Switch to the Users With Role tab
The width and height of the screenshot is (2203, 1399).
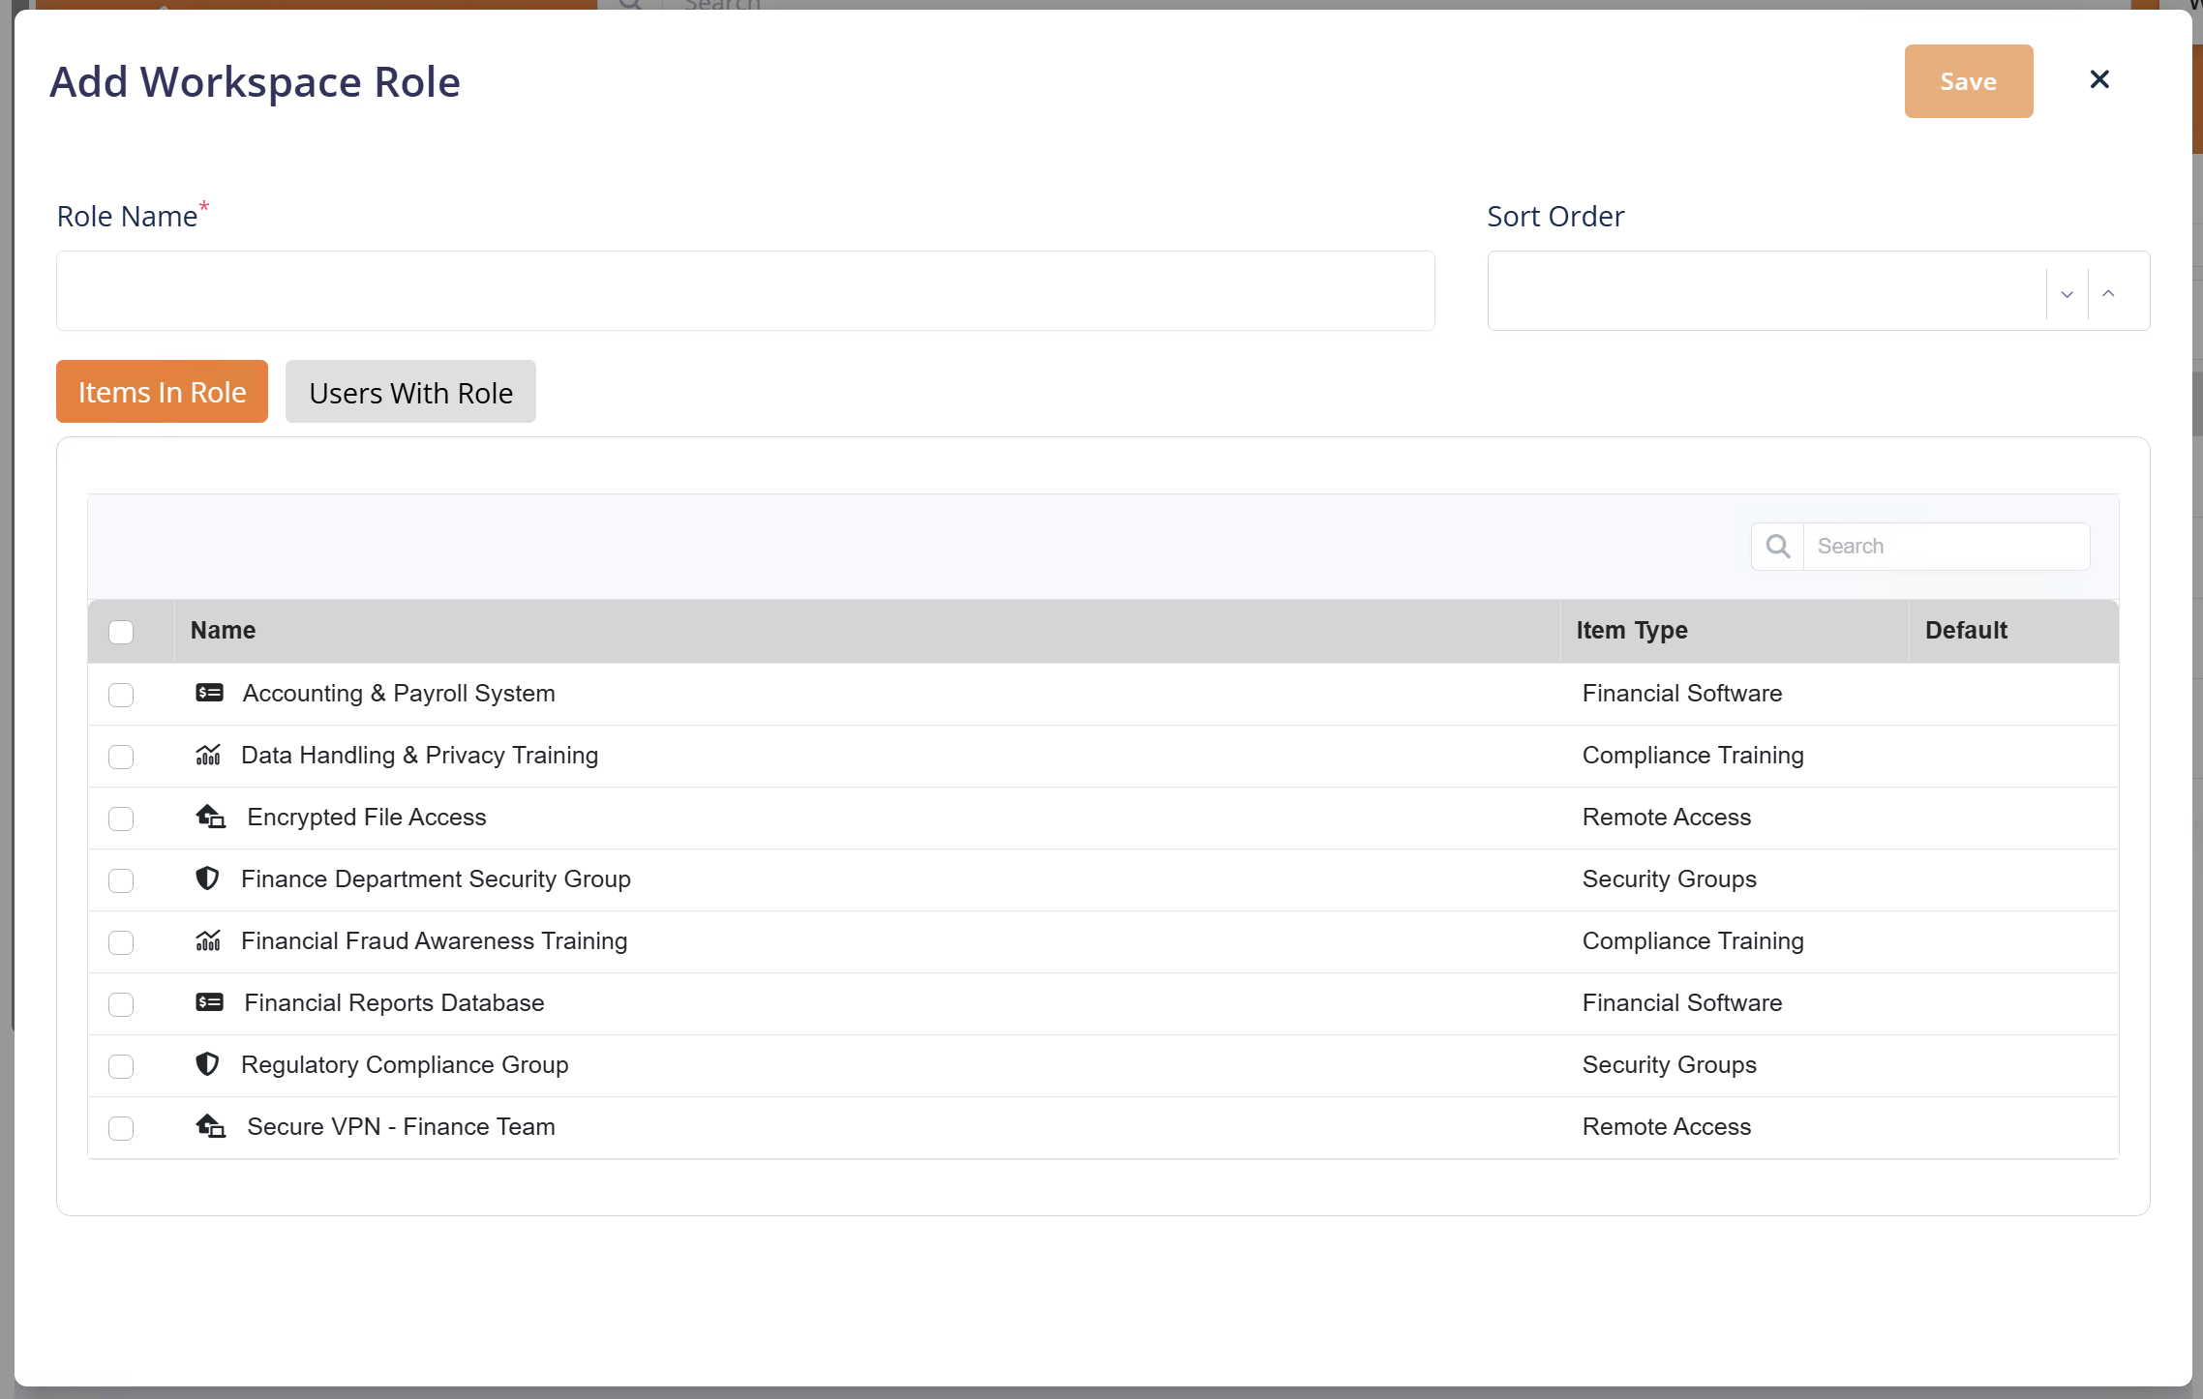(410, 392)
